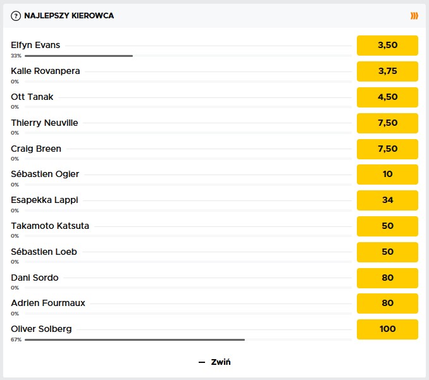Click the Elfyn Evans driver name
The width and height of the screenshot is (429, 380).
35,45
